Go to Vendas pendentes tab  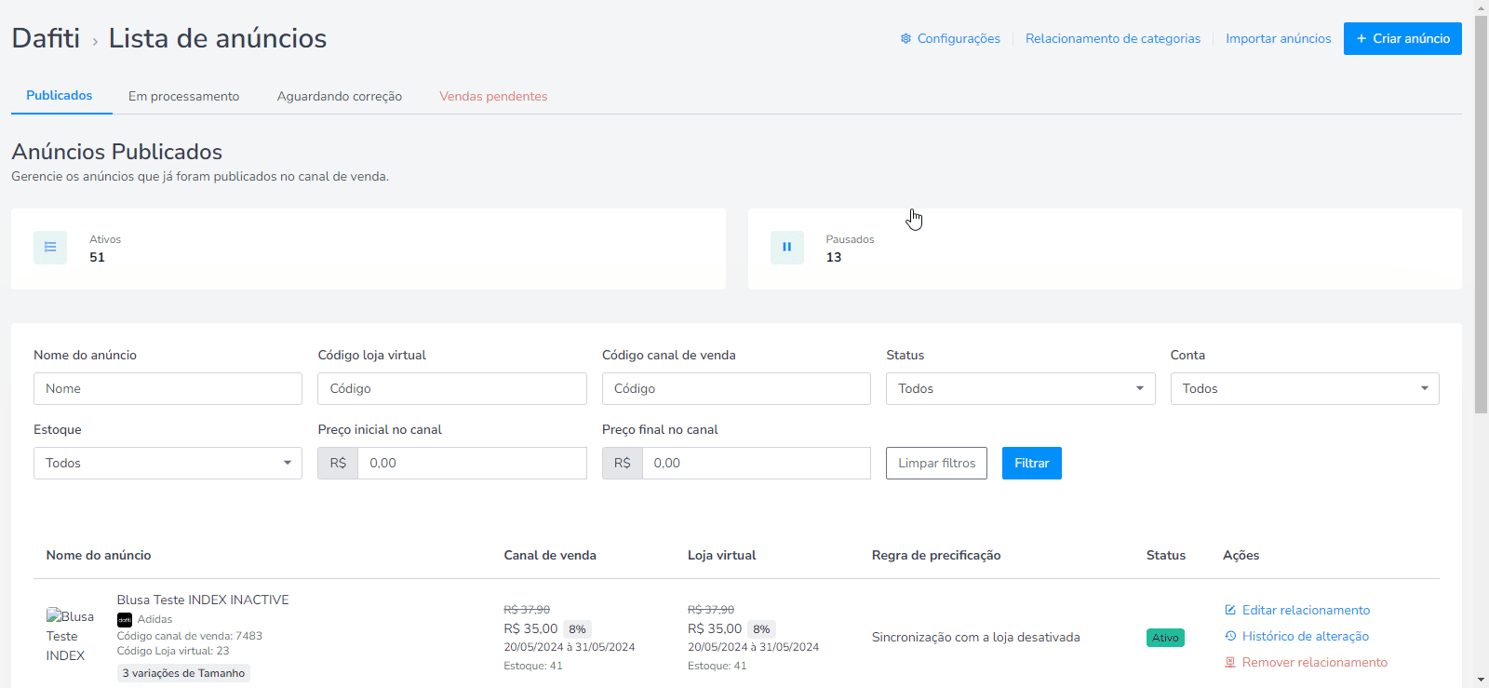493,96
